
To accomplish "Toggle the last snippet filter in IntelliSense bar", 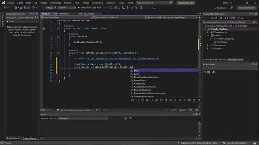I will 199,100.
